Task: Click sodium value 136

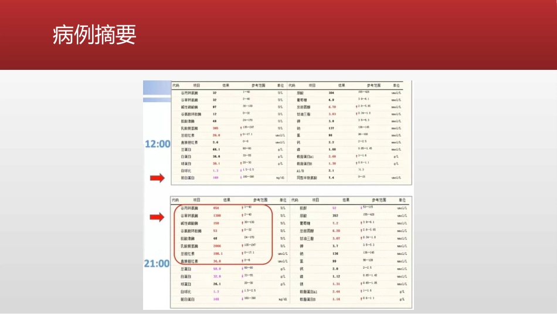Action: (x=335, y=254)
